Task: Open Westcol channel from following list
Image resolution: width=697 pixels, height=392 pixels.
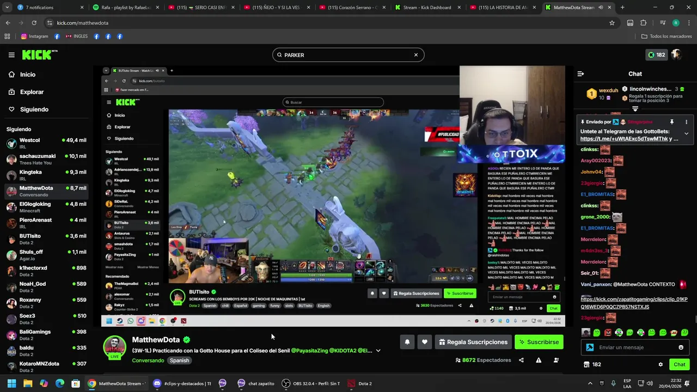Action: pos(47,143)
